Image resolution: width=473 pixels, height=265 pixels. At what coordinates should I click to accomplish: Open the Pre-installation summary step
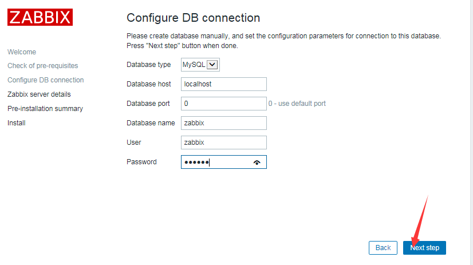tap(45, 109)
